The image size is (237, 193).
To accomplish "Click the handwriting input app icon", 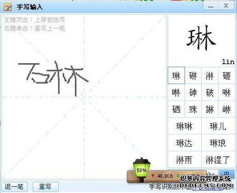I will (8, 7).
